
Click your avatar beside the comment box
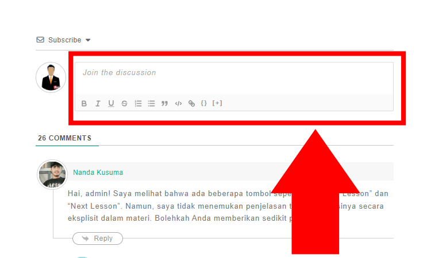(x=51, y=77)
